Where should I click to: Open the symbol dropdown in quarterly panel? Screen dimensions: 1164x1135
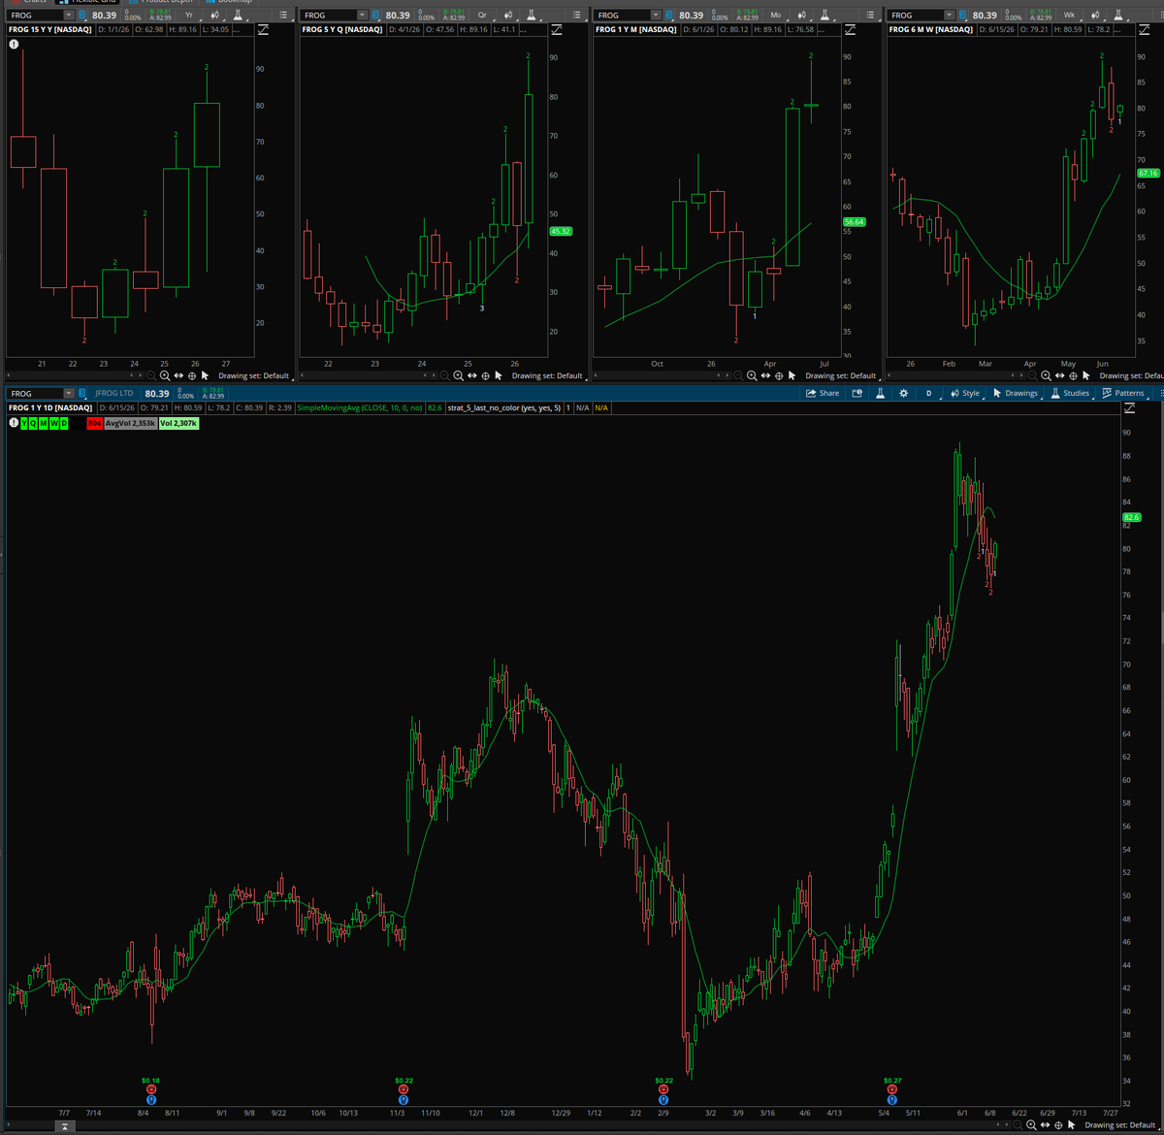[x=363, y=16]
